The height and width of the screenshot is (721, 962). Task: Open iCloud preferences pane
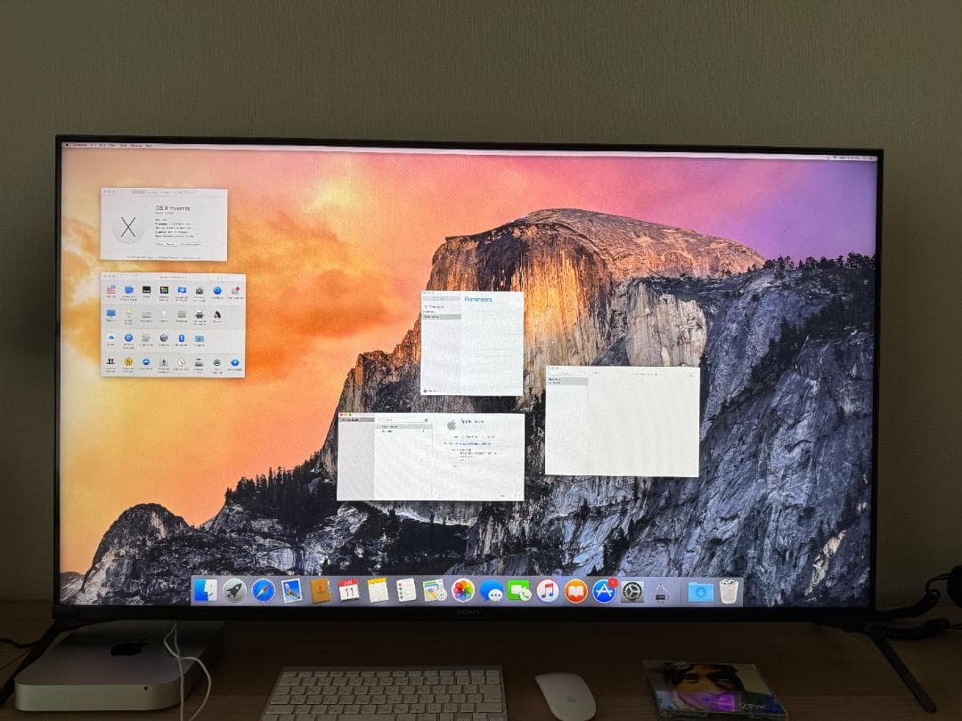coord(110,338)
